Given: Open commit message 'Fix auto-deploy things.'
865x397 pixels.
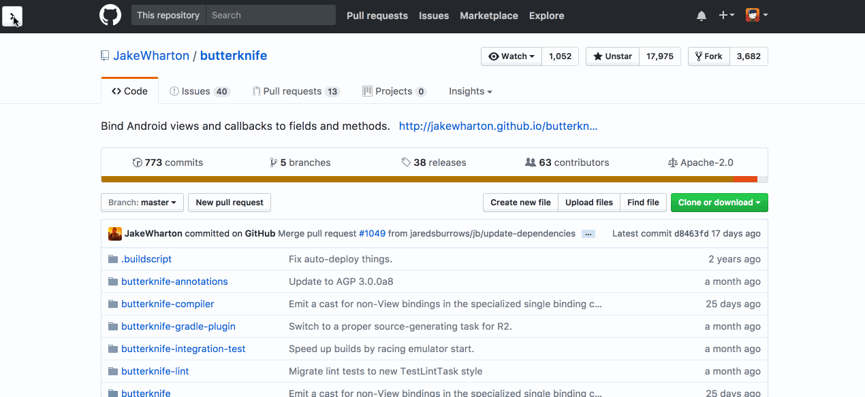Looking at the screenshot, I should pos(341,259).
